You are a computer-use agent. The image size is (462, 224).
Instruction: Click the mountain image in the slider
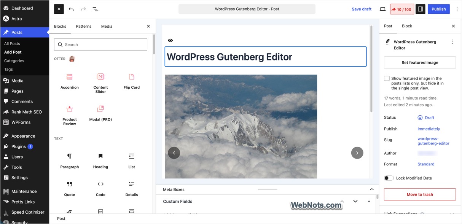(241, 126)
